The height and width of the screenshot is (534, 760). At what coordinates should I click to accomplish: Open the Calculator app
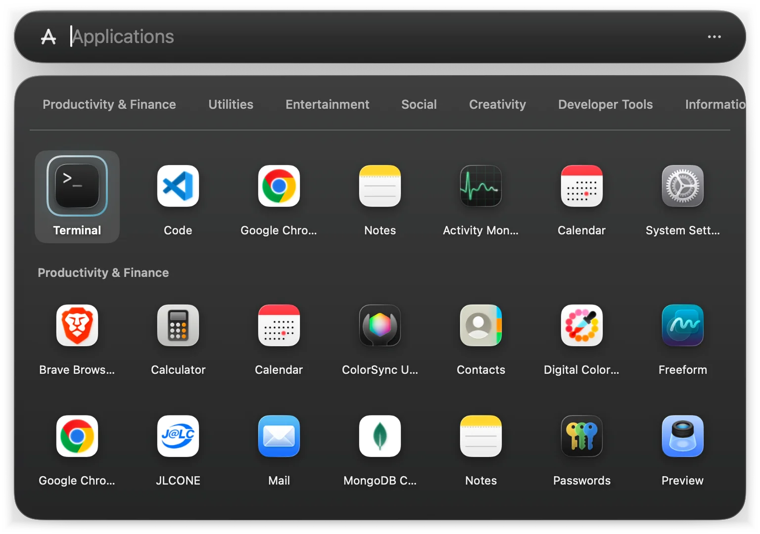(178, 326)
